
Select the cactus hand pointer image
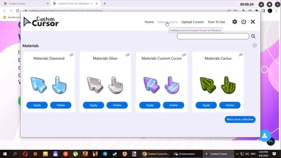click(x=228, y=85)
